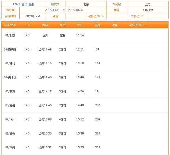Select mileage 323 for 东光
Screen dimensions: 170x155
98,147
